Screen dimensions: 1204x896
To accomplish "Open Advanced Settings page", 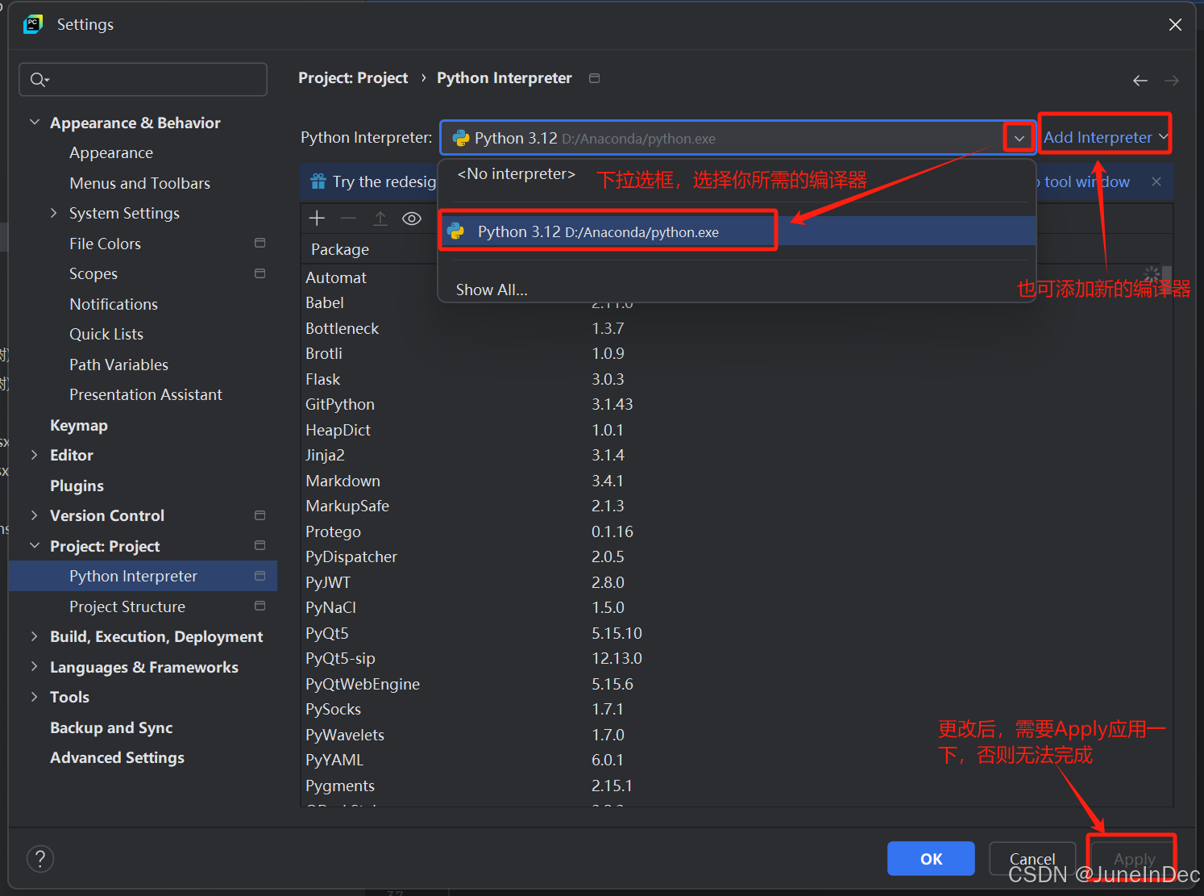I will click(x=117, y=757).
